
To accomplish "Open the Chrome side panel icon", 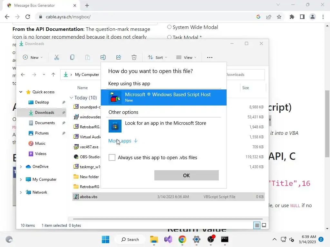I will tap(302, 17).
